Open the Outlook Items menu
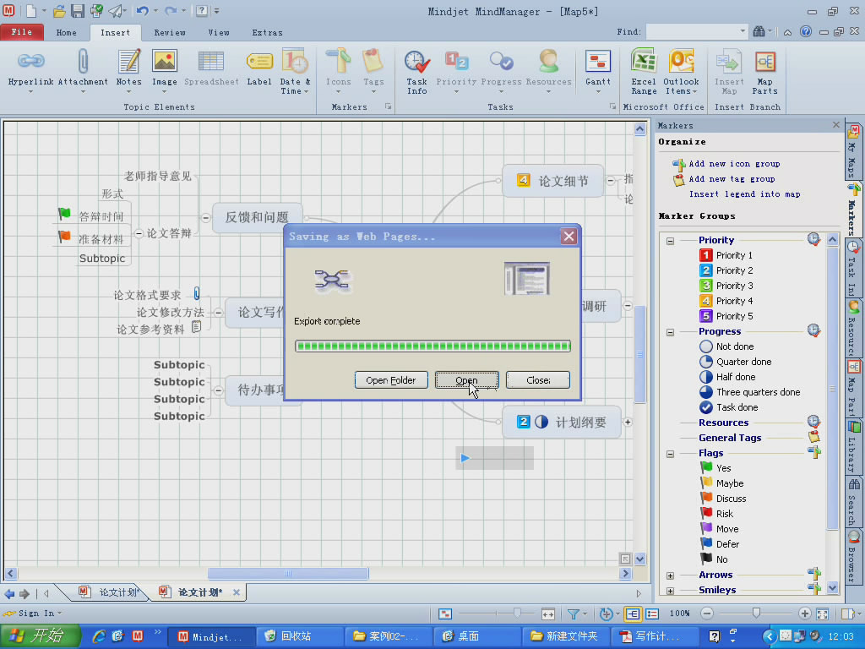This screenshot has width=865, height=649. tap(681, 72)
